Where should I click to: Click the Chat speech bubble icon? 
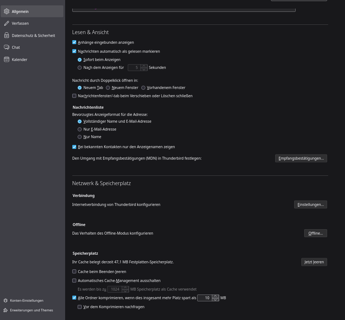pyautogui.click(x=6, y=47)
